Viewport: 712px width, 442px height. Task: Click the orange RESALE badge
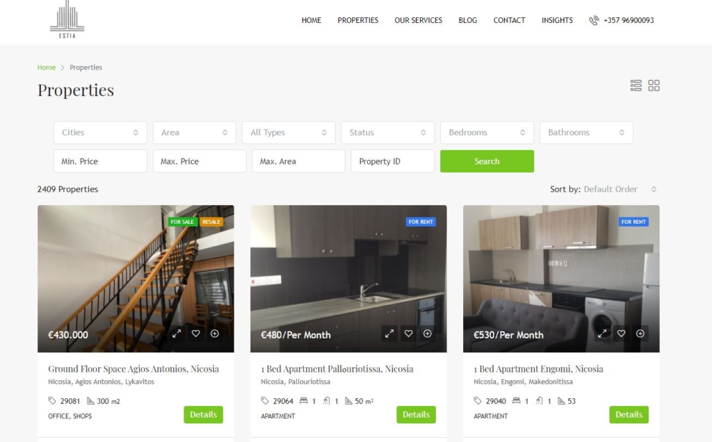(x=211, y=222)
